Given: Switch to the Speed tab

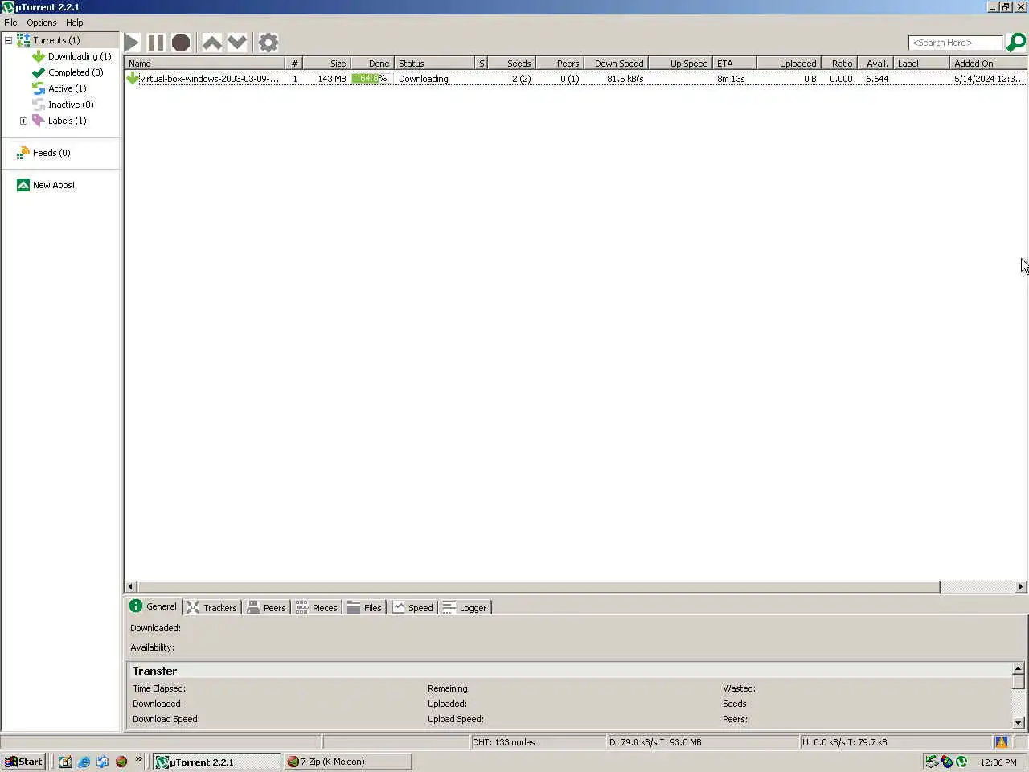Looking at the screenshot, I should coord(412,607).
